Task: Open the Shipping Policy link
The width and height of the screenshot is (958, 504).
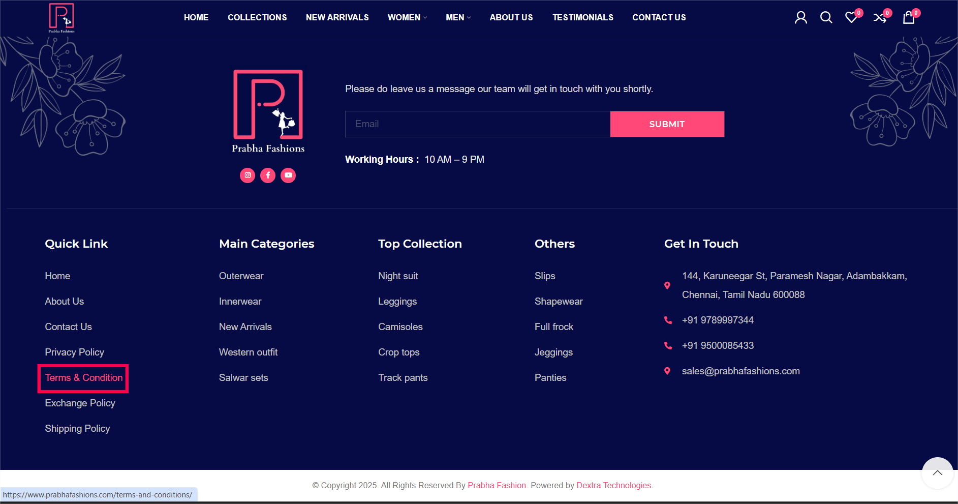Action: (x=77, y=429)
